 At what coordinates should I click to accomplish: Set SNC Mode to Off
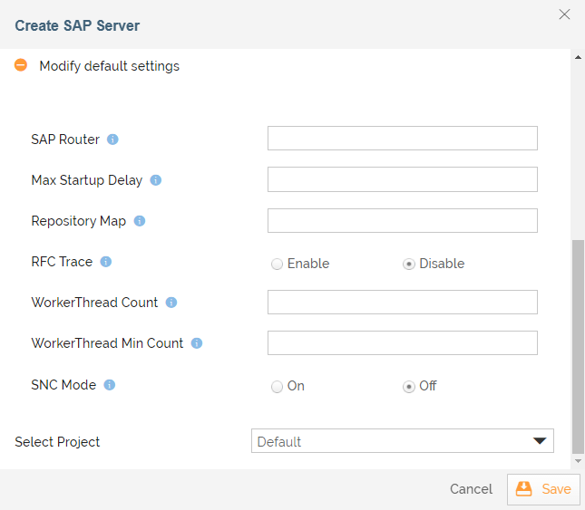pyautogui.click(x=409, y=387)
